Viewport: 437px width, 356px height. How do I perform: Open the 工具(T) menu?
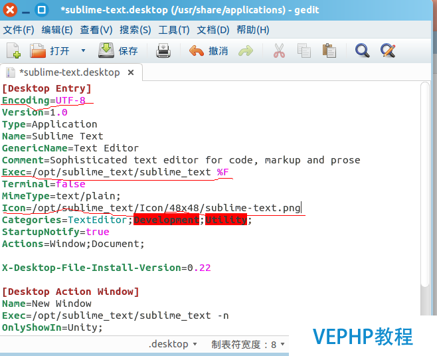(174, 30)
